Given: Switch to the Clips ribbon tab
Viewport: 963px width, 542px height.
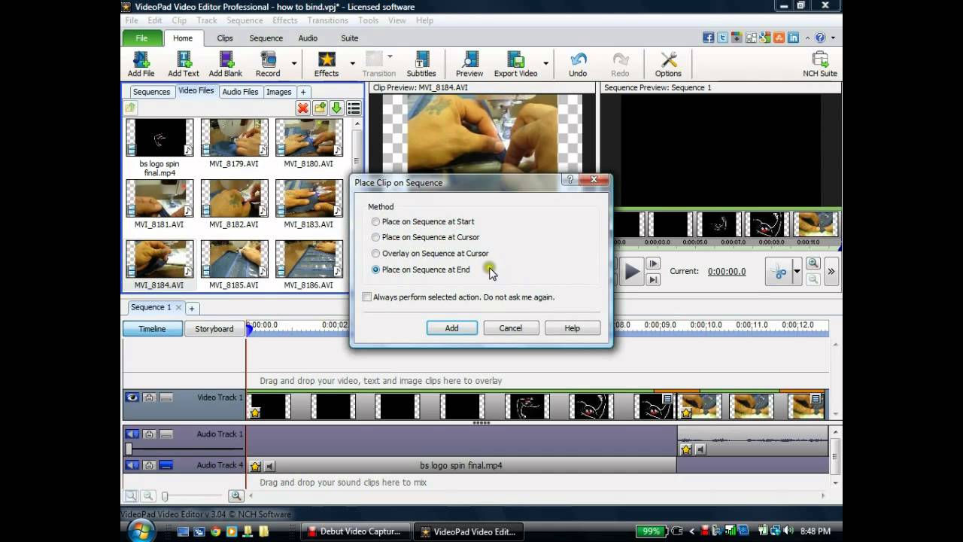Looking at the screenshot, I should tap(225, 38).
